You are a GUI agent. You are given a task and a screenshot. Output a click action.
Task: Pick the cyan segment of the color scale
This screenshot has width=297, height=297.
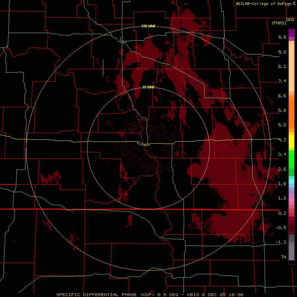tap(291, 181)
